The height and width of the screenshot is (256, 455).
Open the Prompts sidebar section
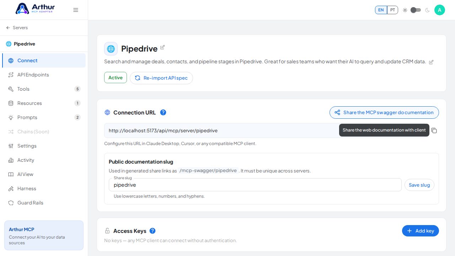pos(44,117)
